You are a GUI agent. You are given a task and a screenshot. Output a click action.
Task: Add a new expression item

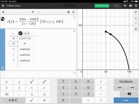pyautogui.click(x=3, y=12)
